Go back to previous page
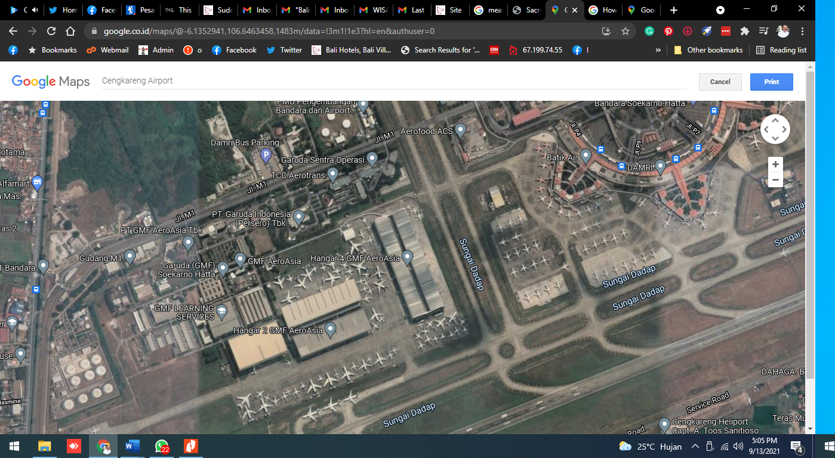This screenshot has height=458, width=835. coord(13,31)
